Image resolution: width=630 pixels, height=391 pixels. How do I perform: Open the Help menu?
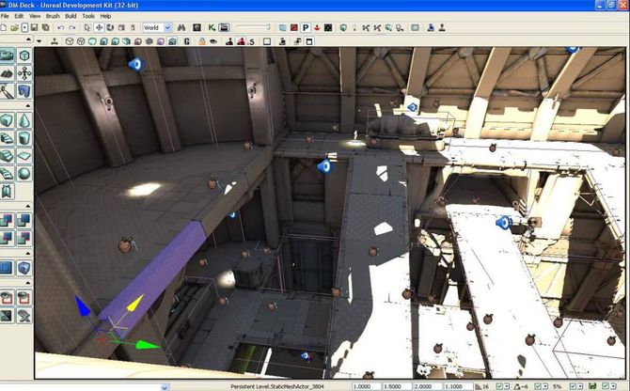pos(105,16)
